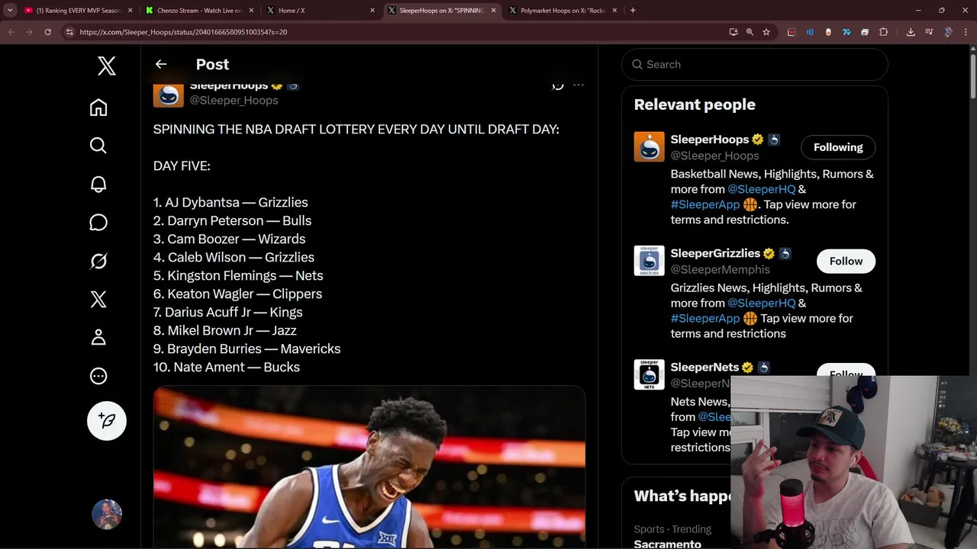
Task: Open Grok from sidebar slashed-circle icon
Action: [98, 261]
